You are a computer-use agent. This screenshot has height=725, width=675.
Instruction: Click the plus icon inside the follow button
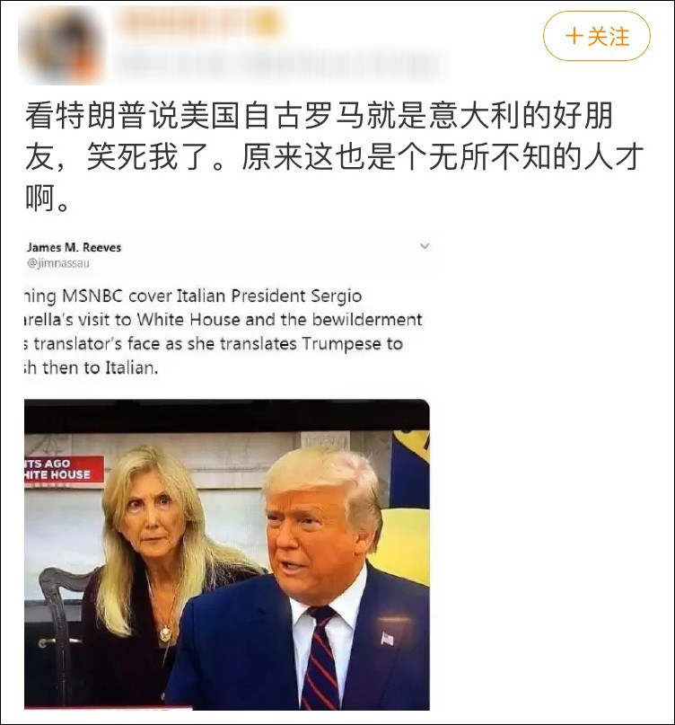point(574,37)
